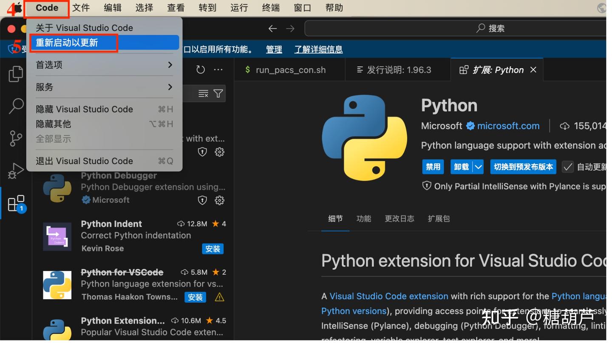The width and height of the screenshot is (612, 343).
Task: Open the Code menu in menu bar
Action: tap(47, 8)
